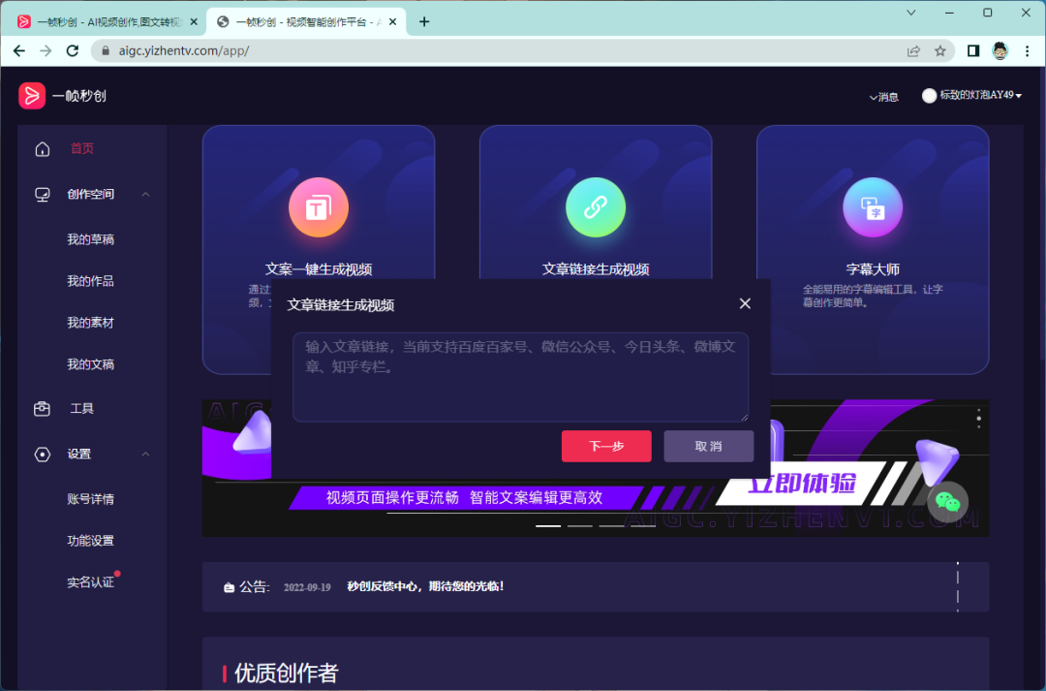Click the 文案一键生成视频 card title
This screenshot has height=691, width=1046.
tap(319, 269)
